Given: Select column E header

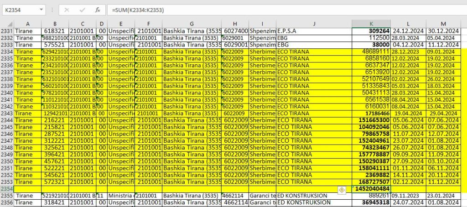Looking at the screenshot, I should pos(121,24).
